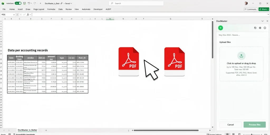This screenshot has height=135, width=270.
Task: Open the DocMaster pane options chevron
Action: (x=262, y=21)
